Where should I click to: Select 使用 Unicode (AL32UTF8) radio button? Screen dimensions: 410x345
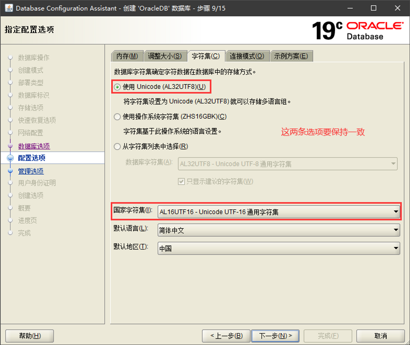[117, 87]
